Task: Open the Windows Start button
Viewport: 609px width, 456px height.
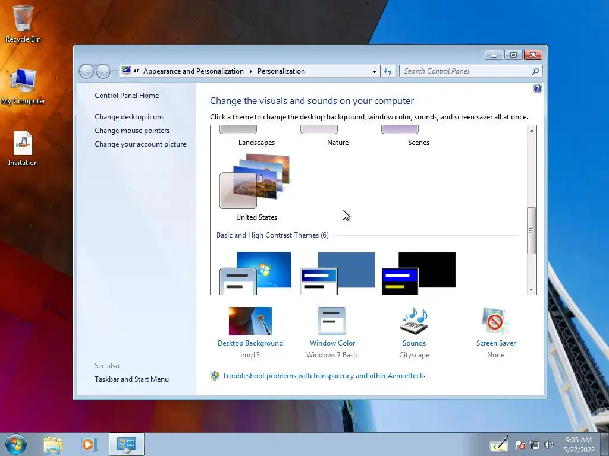Action: point(16,444)
